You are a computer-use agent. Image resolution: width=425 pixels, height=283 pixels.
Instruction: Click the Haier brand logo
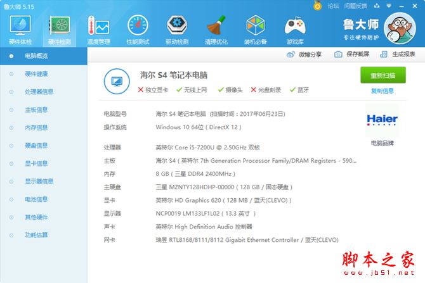click(x=382, y=120)
